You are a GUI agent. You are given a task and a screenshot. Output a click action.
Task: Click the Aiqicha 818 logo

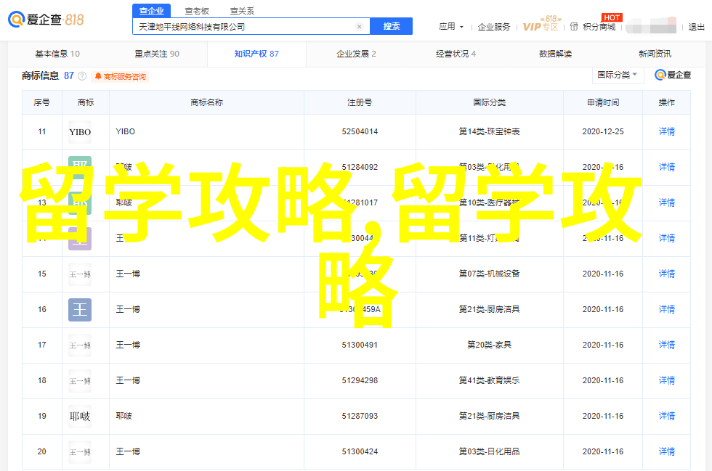[x=46, y=20]
